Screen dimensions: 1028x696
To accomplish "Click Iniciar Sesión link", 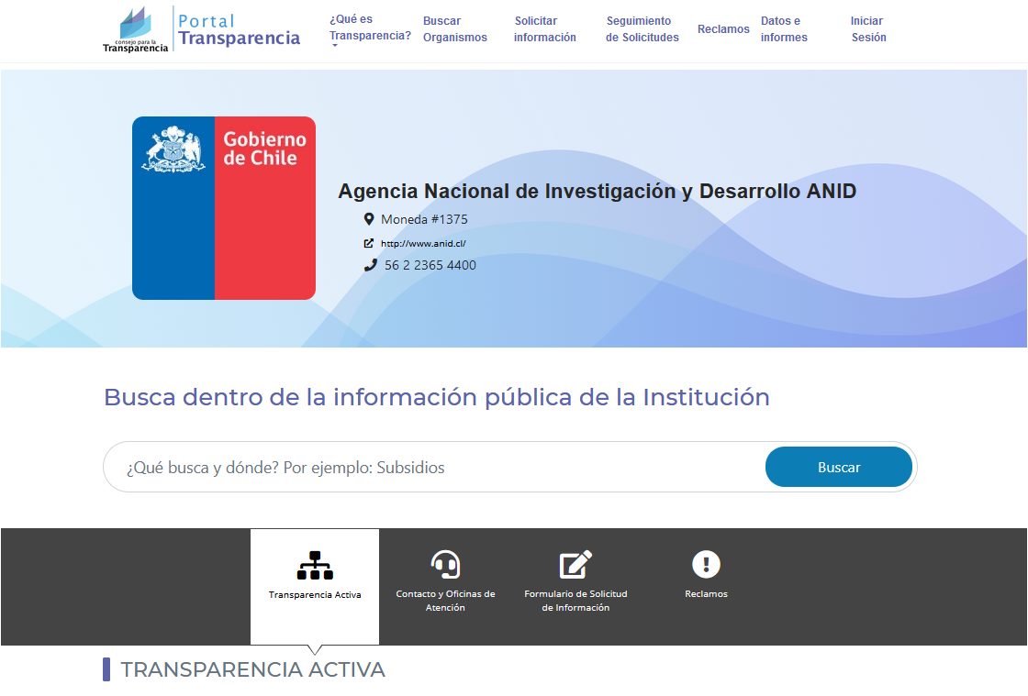I will [x=868, y=29].
